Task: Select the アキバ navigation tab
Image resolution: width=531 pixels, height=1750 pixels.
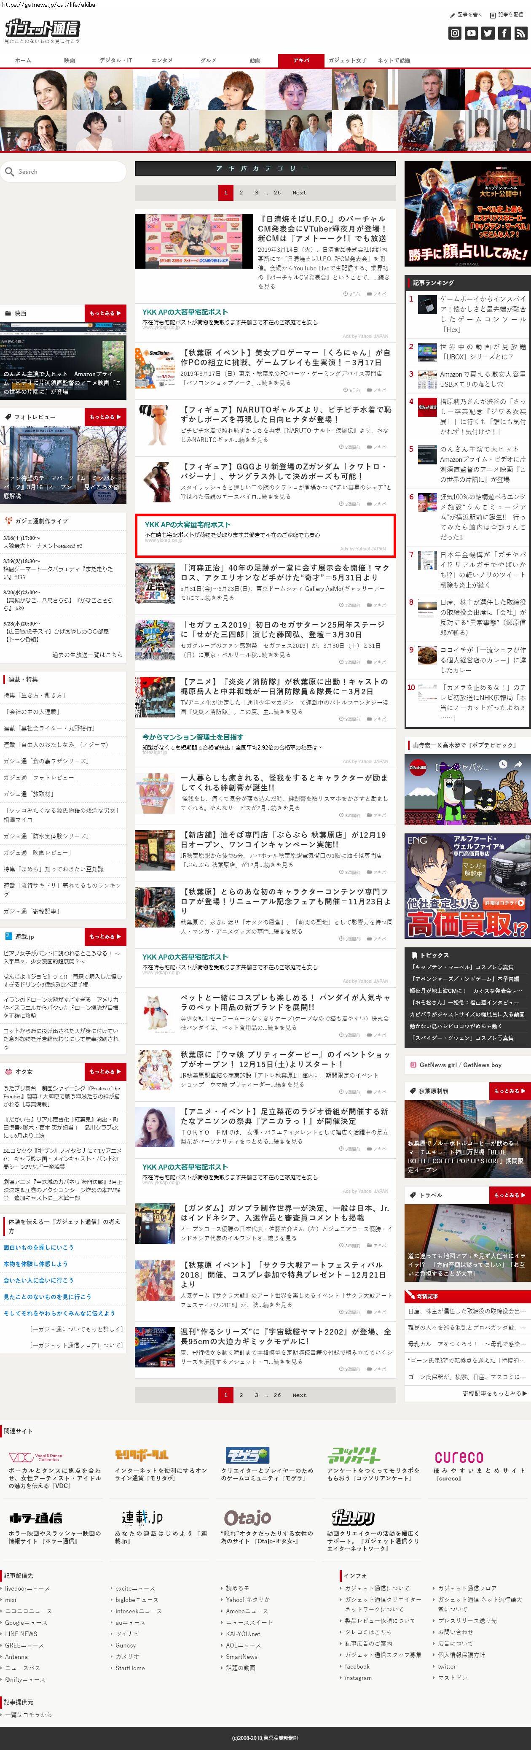Action: (301, 60)
